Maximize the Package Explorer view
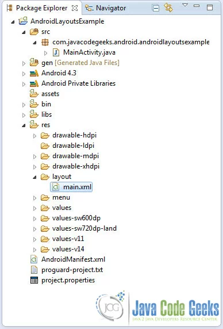 coord(210,7)
